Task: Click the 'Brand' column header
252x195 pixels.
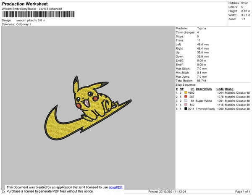Action: pyautogui.click(x=229, y=89)
